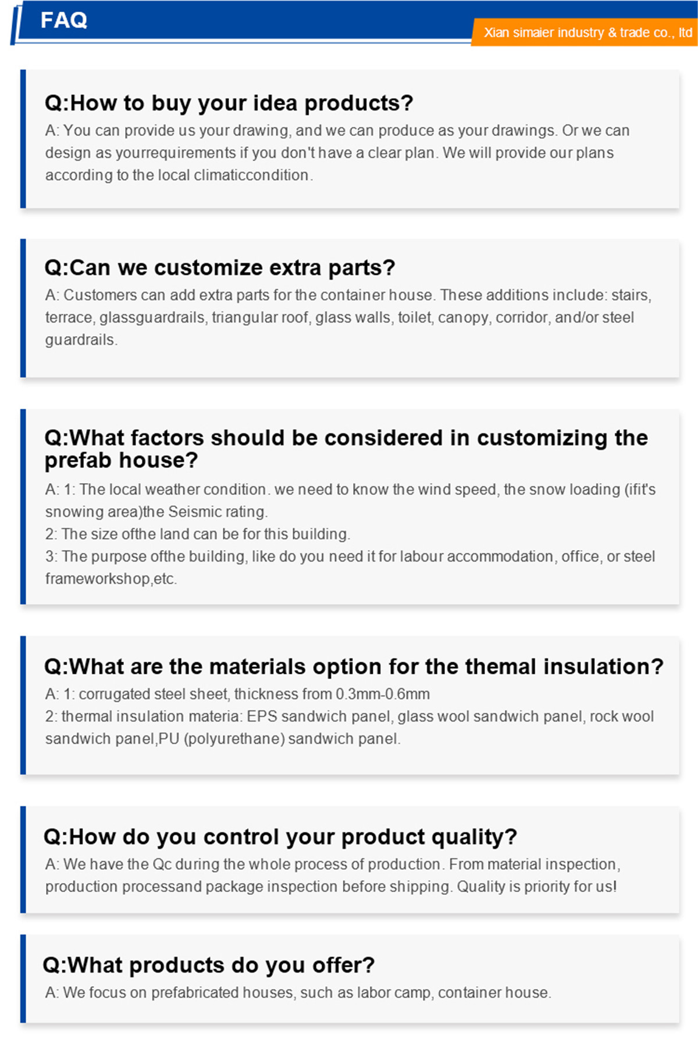
Task: Click 'How do you control your product quality?'
Action: (280, 837)
